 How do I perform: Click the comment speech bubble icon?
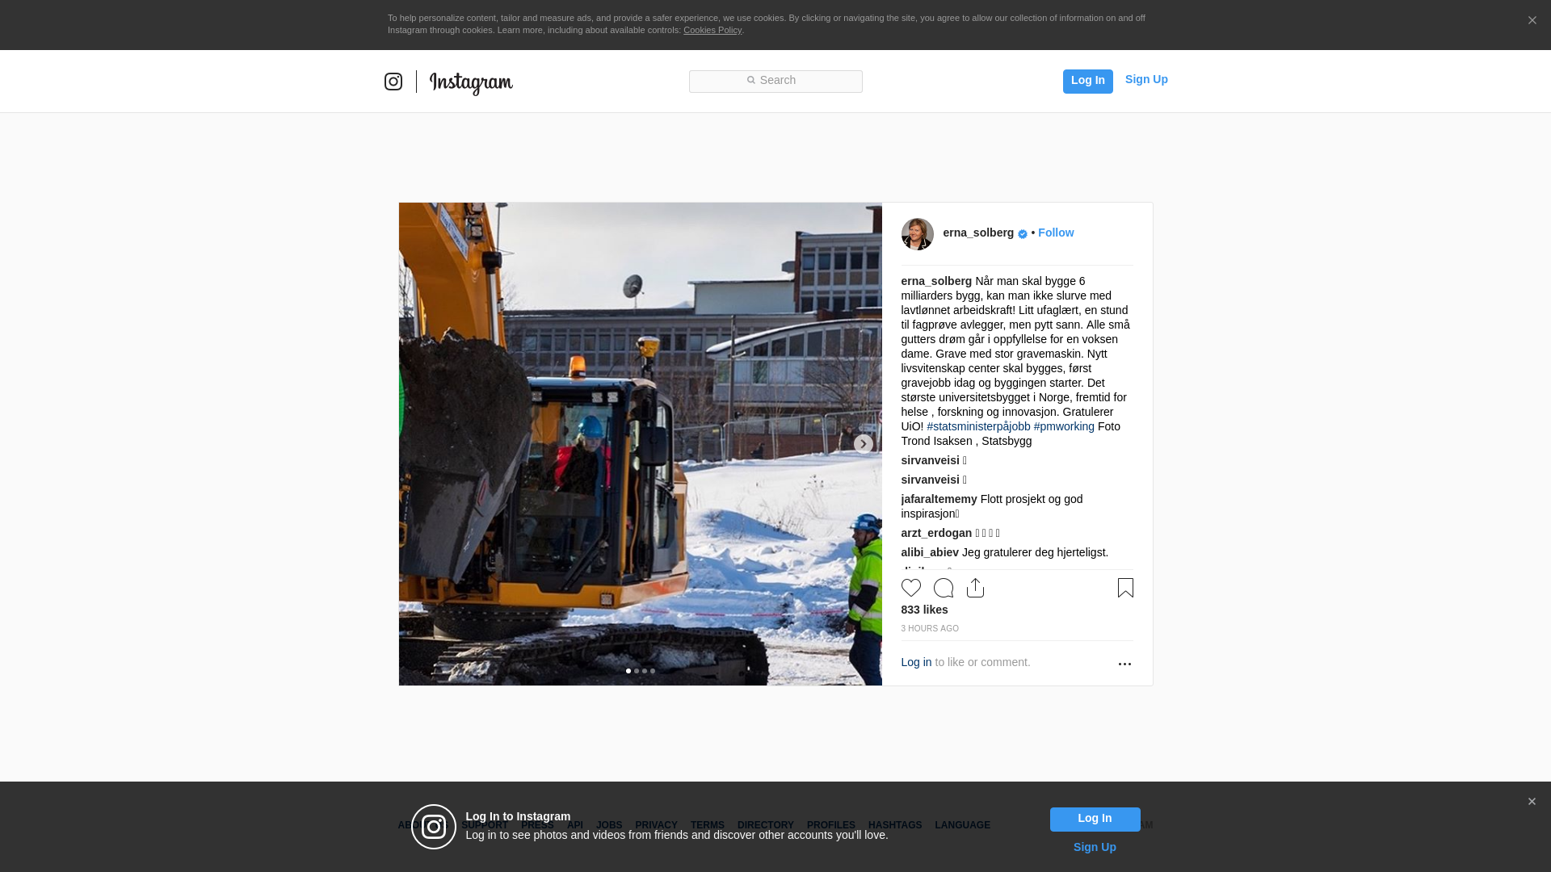click(944, 588)
